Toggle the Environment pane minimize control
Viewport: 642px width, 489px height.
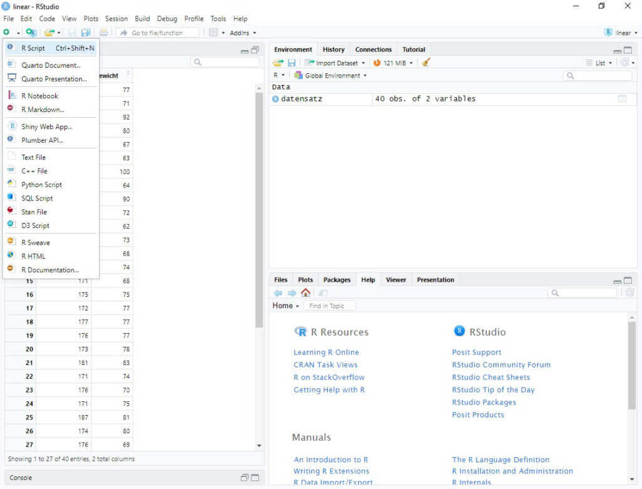(x=617, y=49)
